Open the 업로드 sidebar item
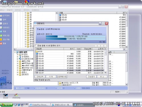This screenshot has width=142, height=107. [x=4, y=23]
